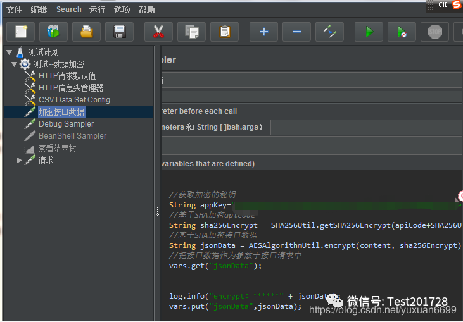463x322 pixels.
Task: Expand the 请求 tree node
Action: tap(19, 161)
